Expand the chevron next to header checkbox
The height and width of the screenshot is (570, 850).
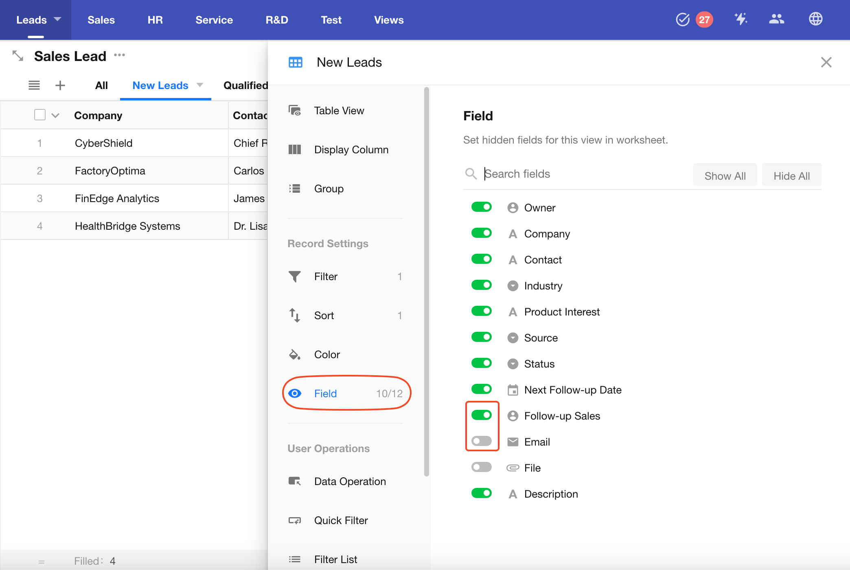pyautogui.click(x=56, y=115)
